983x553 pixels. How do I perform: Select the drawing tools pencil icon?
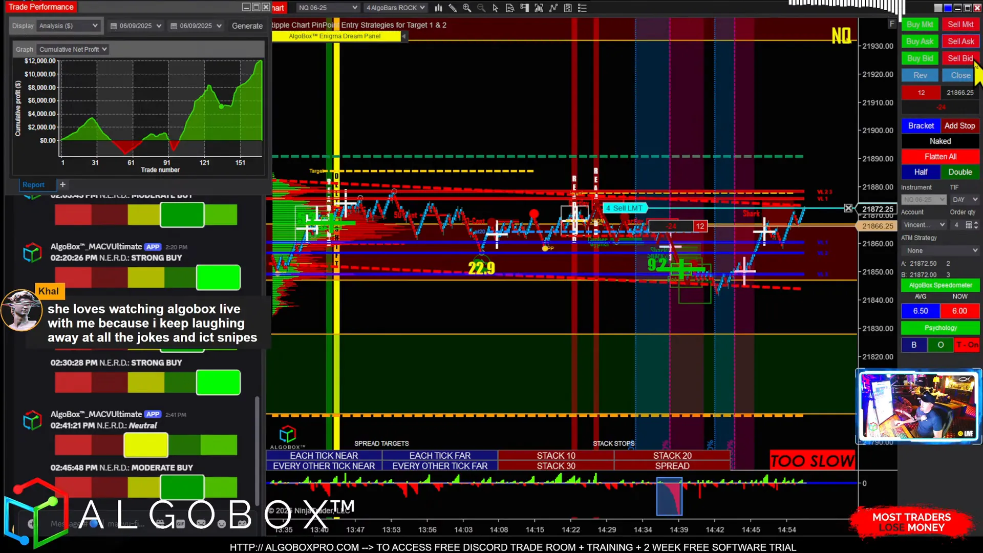pyautogui.click(x=453, y=8)
